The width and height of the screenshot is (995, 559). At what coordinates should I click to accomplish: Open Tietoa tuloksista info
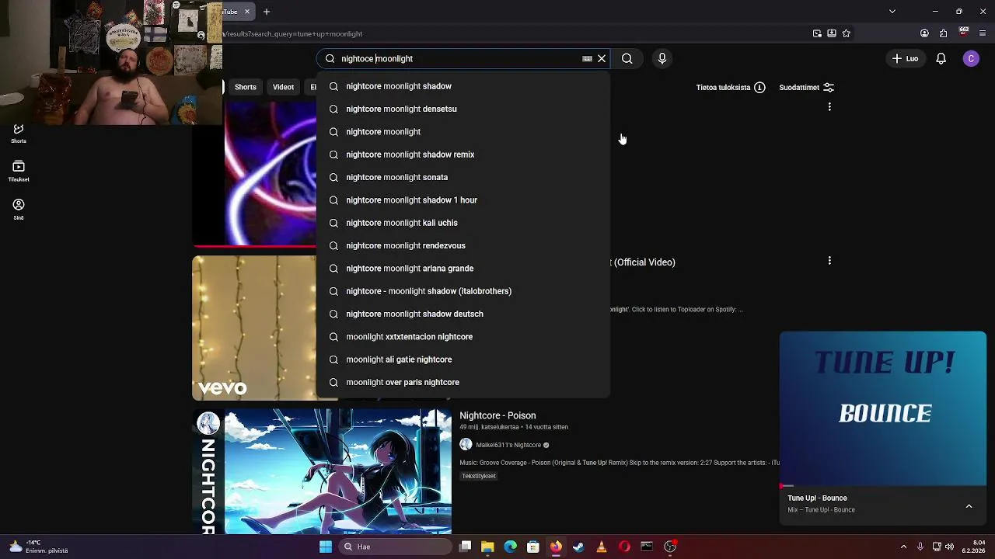point(730,87)
